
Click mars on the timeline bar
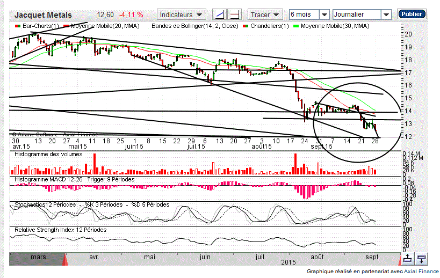(38, 257)
